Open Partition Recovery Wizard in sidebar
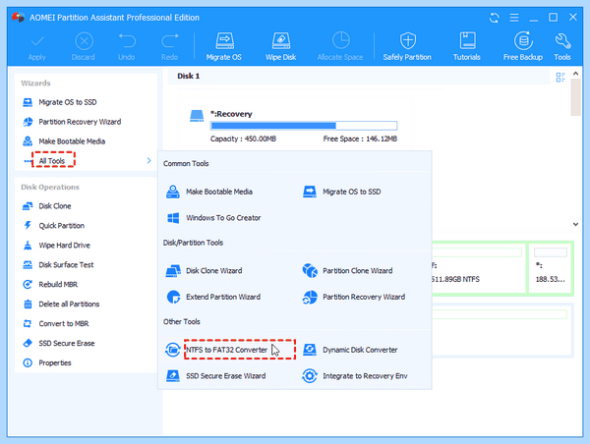Screen dimensions: 590x444 [72, 122]
